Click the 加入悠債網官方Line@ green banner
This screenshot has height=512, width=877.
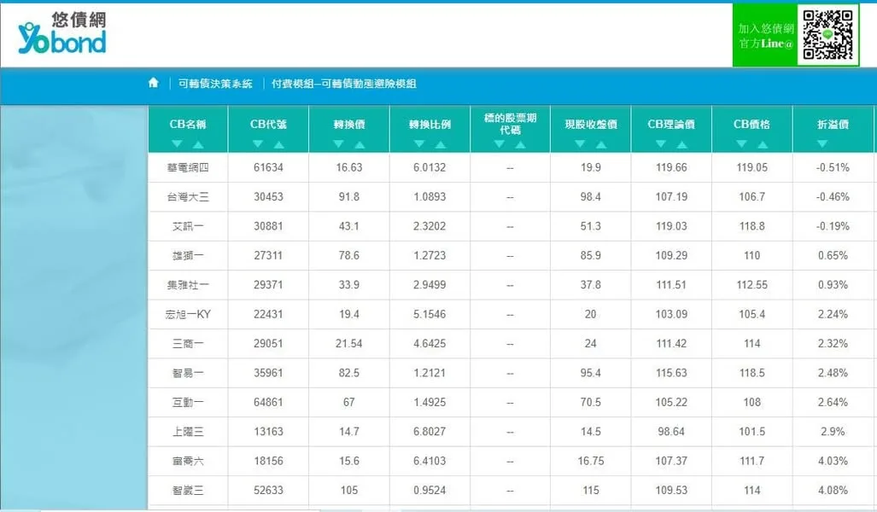point(765,35)
